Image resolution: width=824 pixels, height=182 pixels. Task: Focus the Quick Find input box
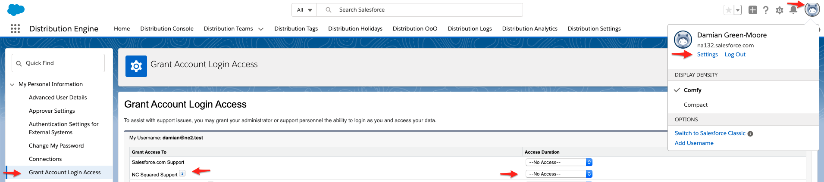coord(58,63)
